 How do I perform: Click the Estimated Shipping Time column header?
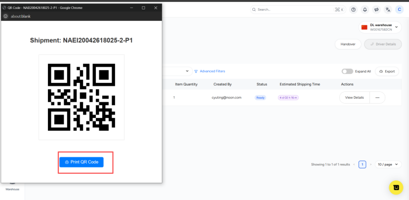tap(300, 84)
